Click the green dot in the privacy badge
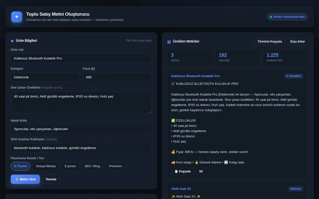Screen dimensions: 319x199 click(x=271, y=17)
